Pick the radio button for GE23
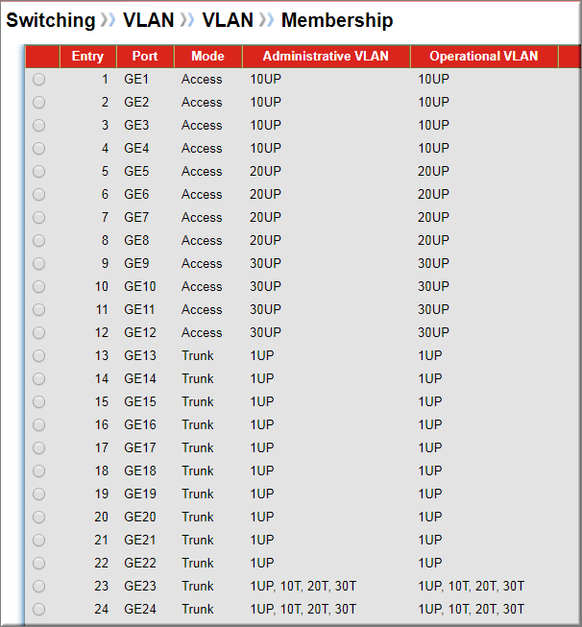Image resolution: width=582 pixels, height=627 pixels. pyautogui.click(x=38, y=587)
